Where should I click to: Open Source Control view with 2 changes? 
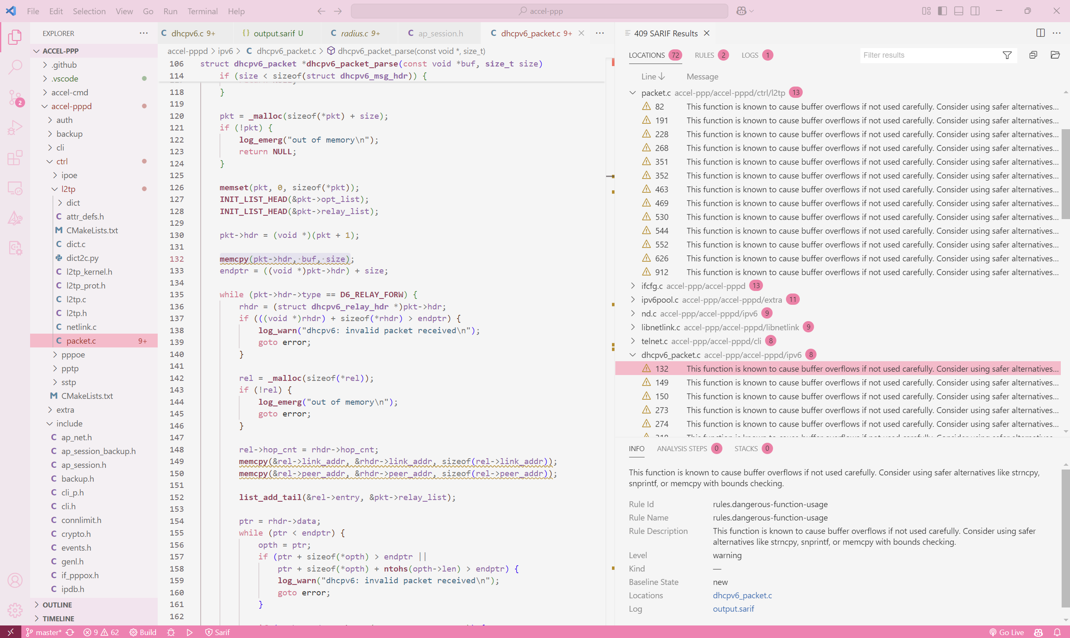[x=15, y=98]
